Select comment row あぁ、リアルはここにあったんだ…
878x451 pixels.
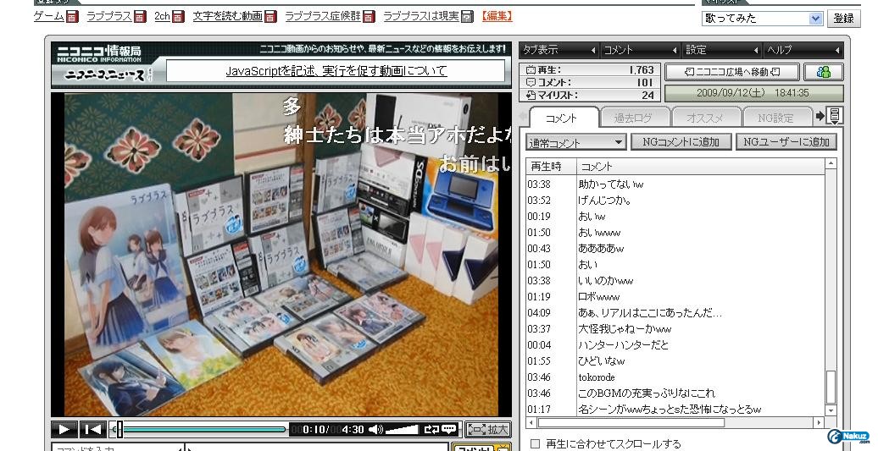[675, 313]
